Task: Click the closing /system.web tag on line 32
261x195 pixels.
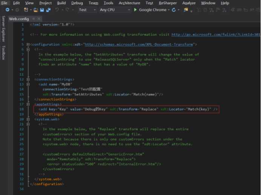Action: [x=48, y=179]
